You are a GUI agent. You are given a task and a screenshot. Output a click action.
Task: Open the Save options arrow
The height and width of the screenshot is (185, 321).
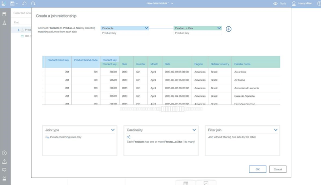coord(17,4)
